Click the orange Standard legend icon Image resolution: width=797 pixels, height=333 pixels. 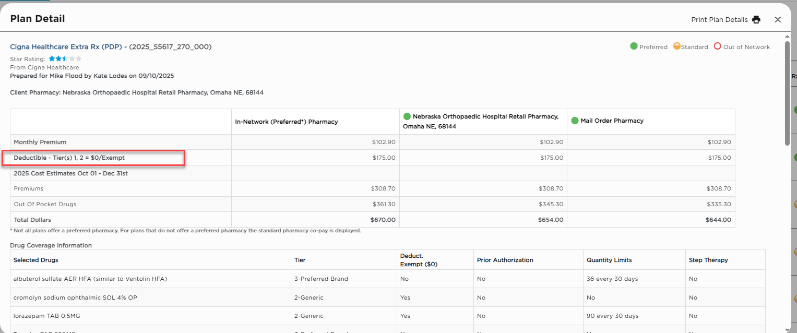[677, 46]
